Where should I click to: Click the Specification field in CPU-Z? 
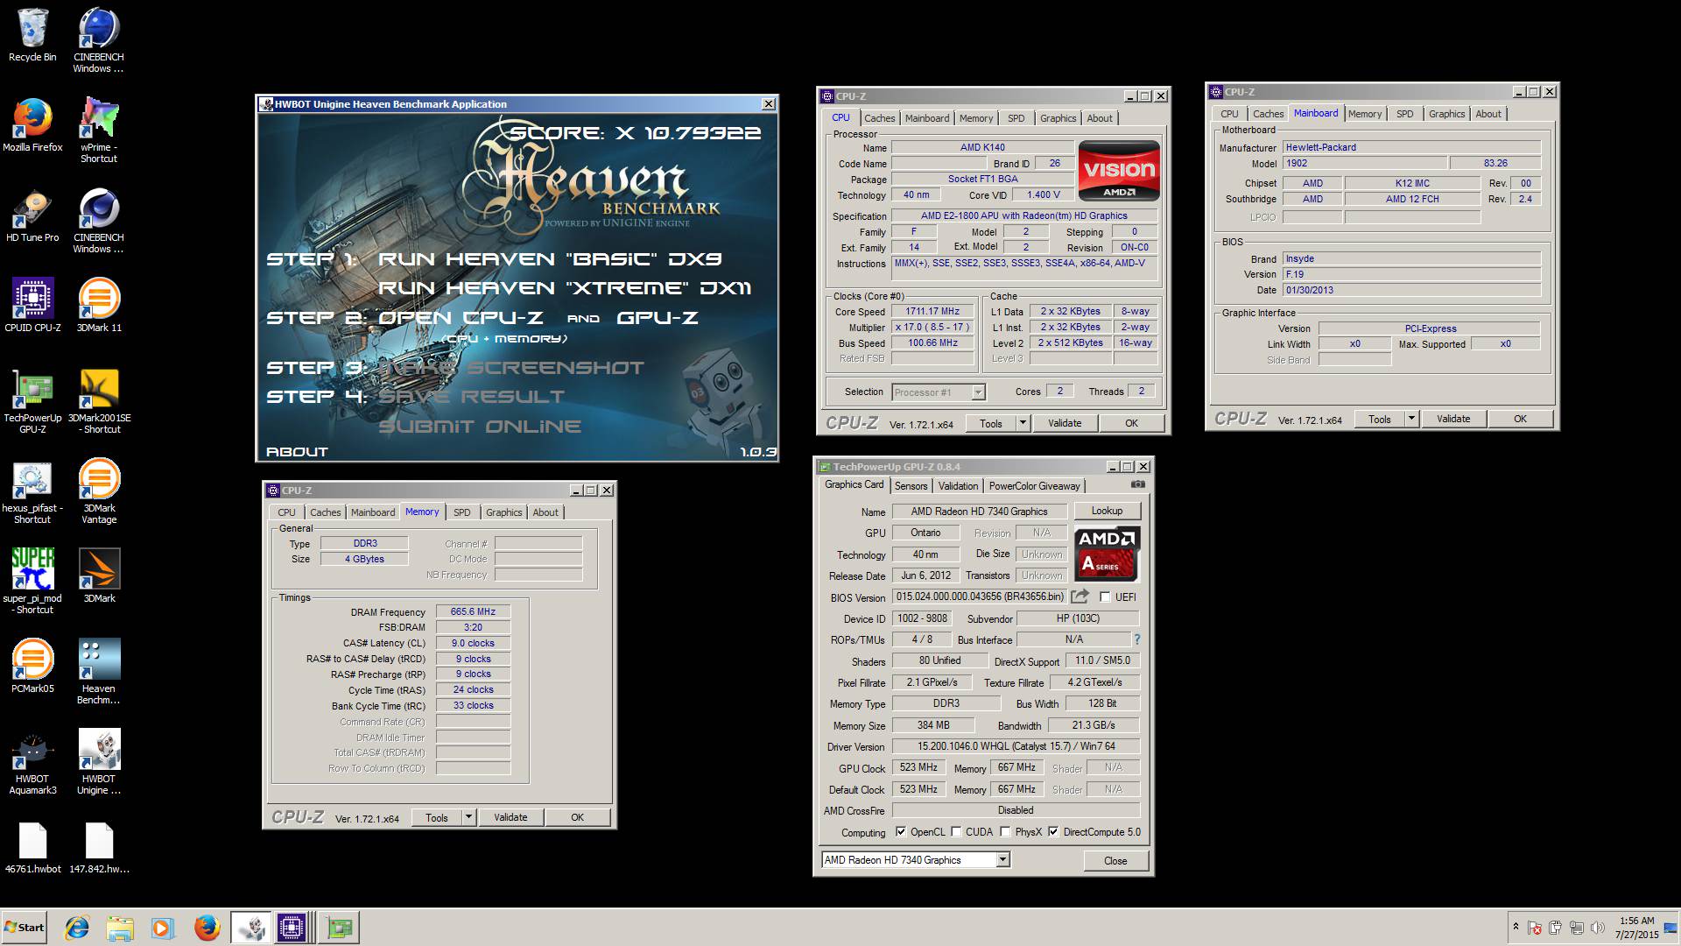pyautogui.click(x=1024, y=215)
